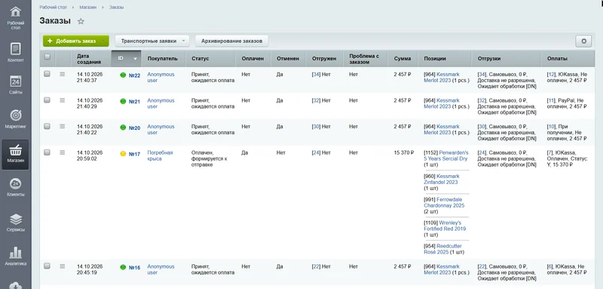The image size is (603, 289).
Task: Open the Магазин basket section
Action: [x=15, y=154]
